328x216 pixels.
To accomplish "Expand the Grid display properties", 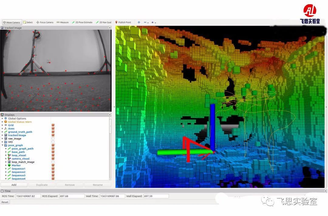I will pyautogui.click(x=2, y=125).
